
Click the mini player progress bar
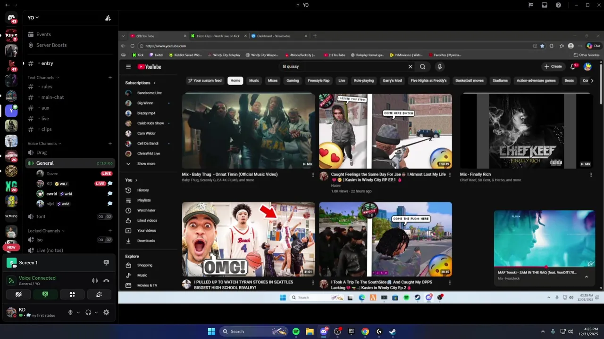(x=544, y=267)
